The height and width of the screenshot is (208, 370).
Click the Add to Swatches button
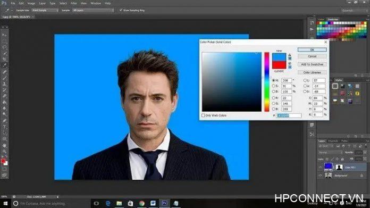(312, 64)
